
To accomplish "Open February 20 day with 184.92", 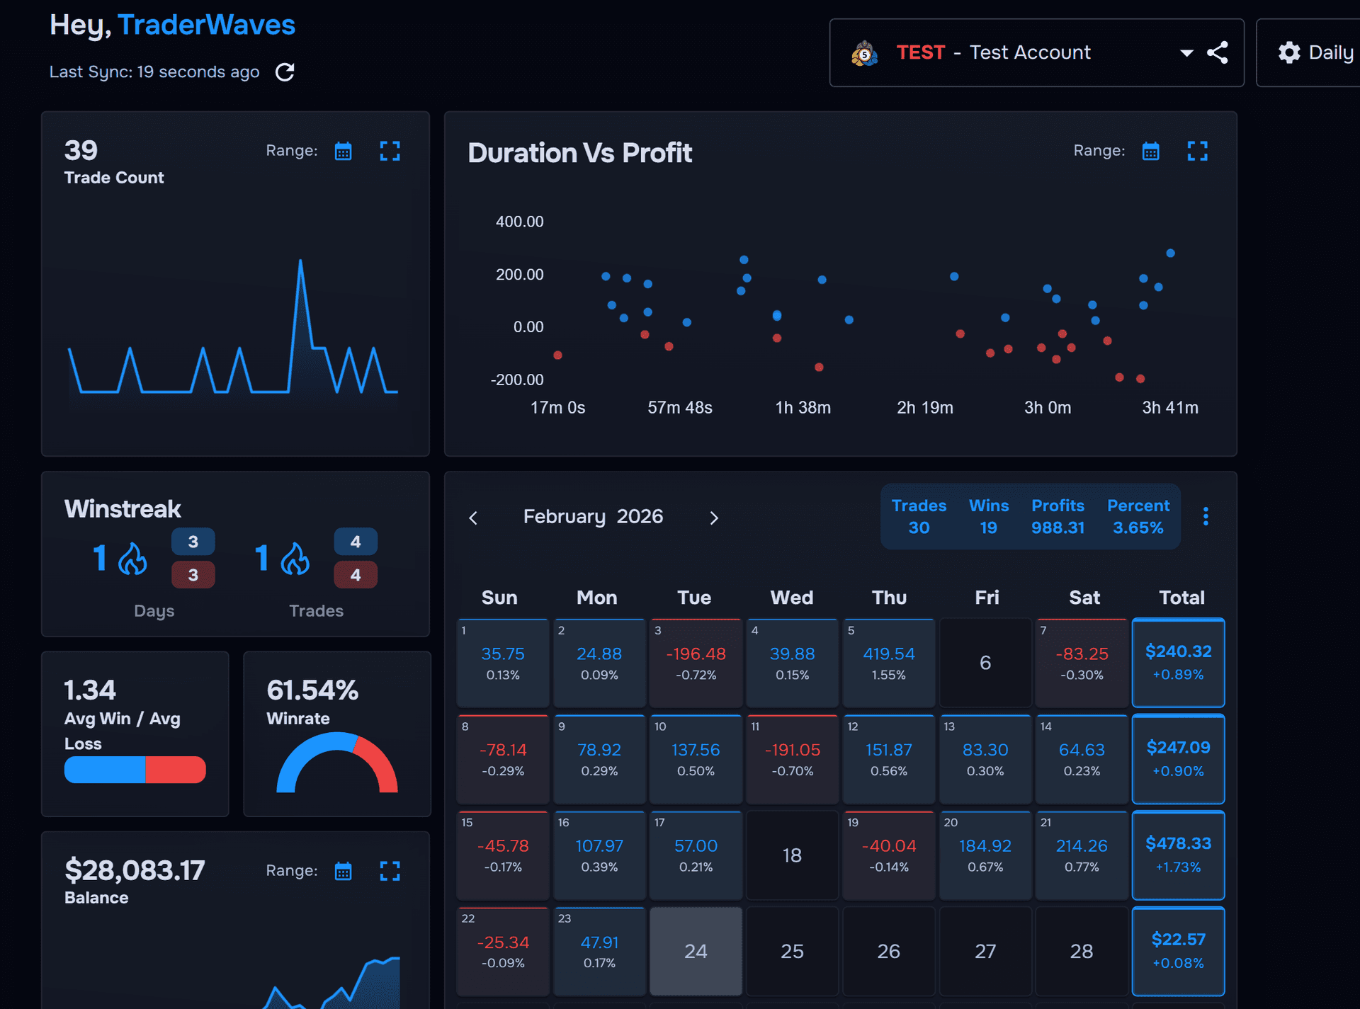I will point(985,855).
